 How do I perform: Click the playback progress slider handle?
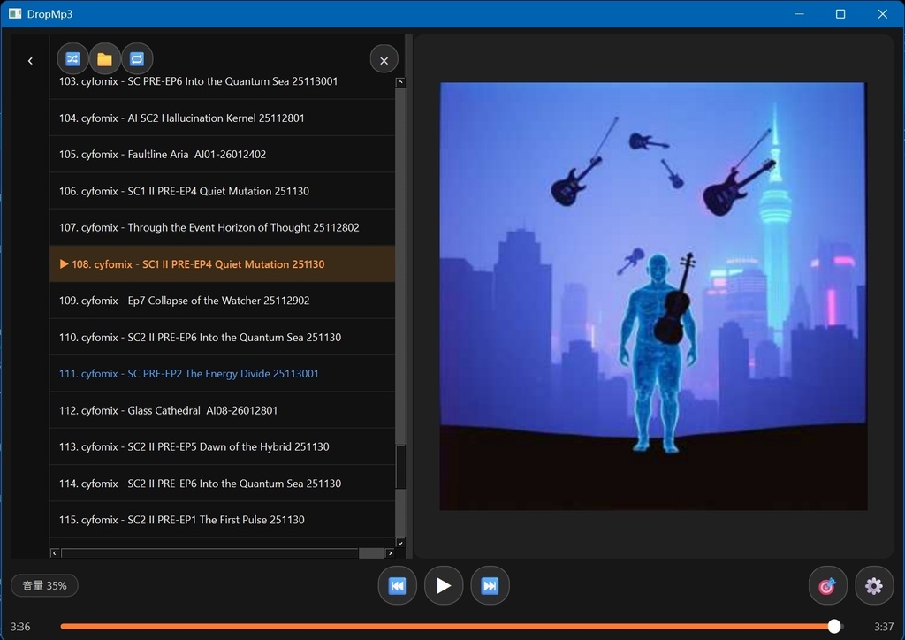[834, 626]
